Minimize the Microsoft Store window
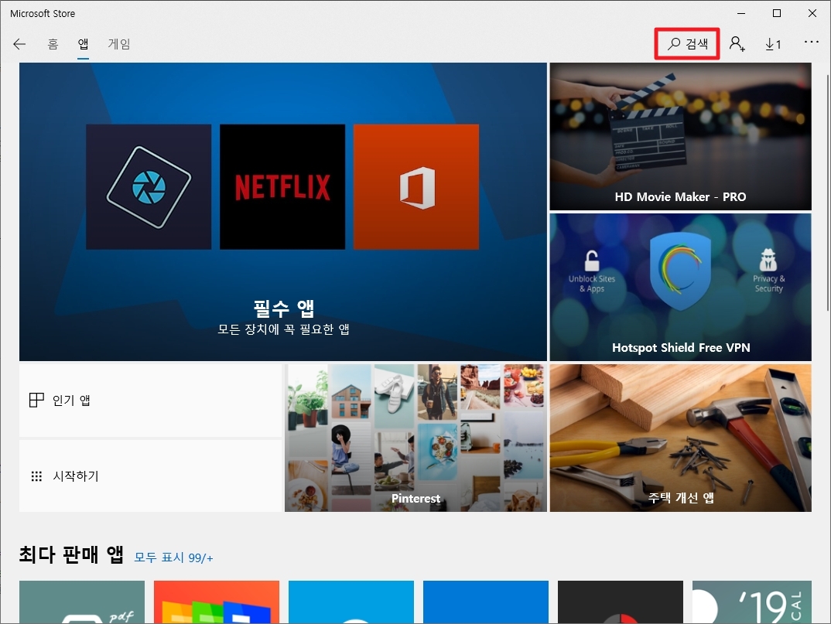 (741, 13)
